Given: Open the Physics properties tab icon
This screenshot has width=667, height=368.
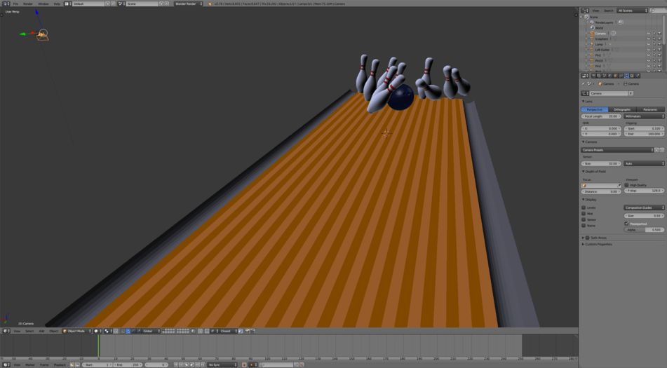Looking at the screenshot, I should point(638,76).
